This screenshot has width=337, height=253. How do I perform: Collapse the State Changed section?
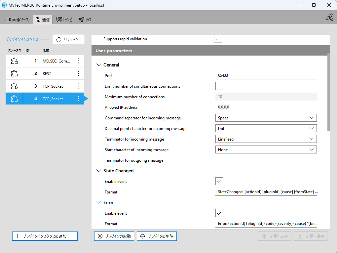tap(99, 171)
